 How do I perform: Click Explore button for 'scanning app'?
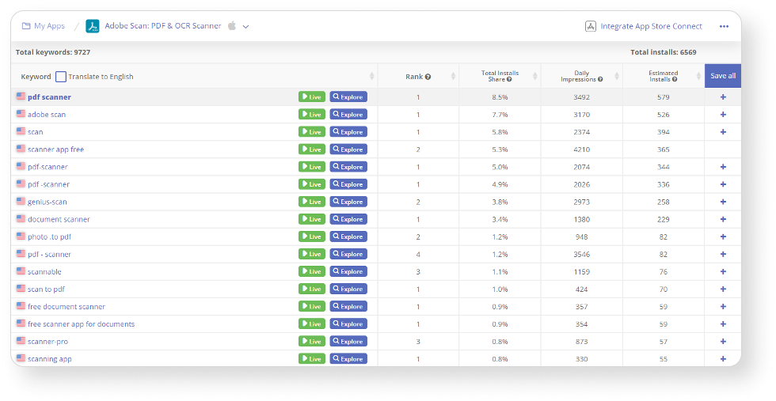[x=348, y=359]
